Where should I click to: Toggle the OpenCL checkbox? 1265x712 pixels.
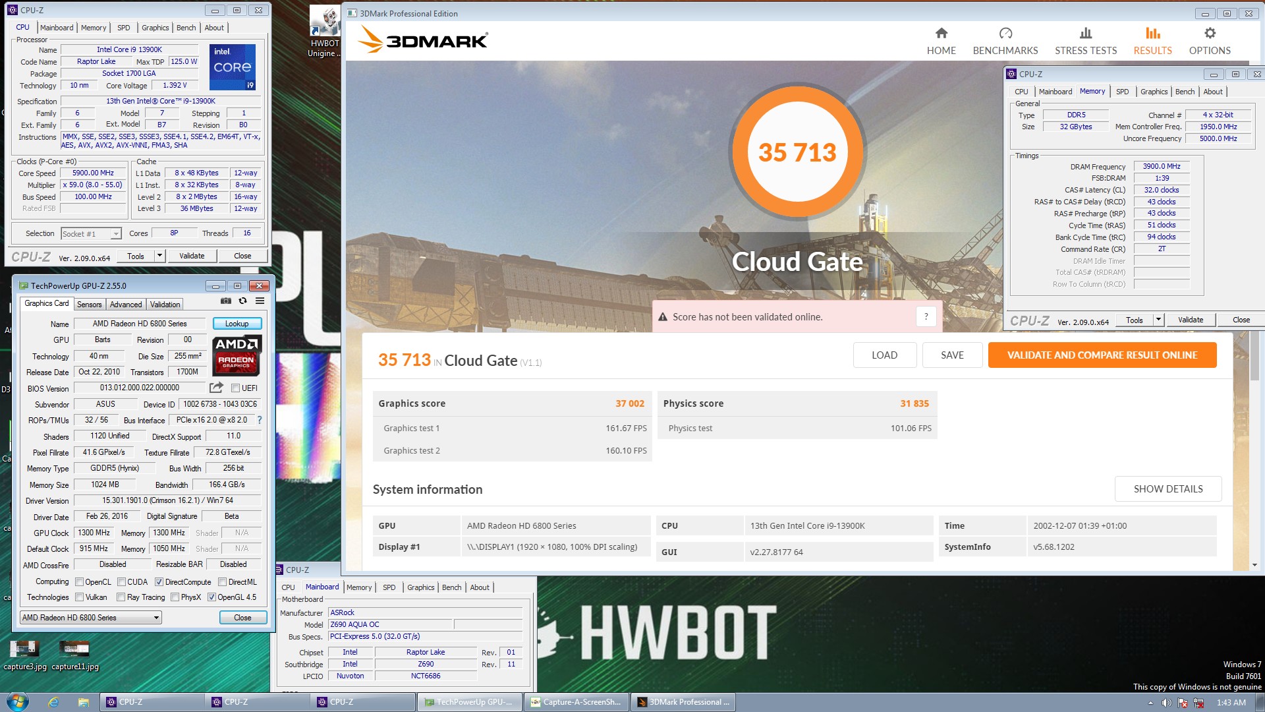79,581
